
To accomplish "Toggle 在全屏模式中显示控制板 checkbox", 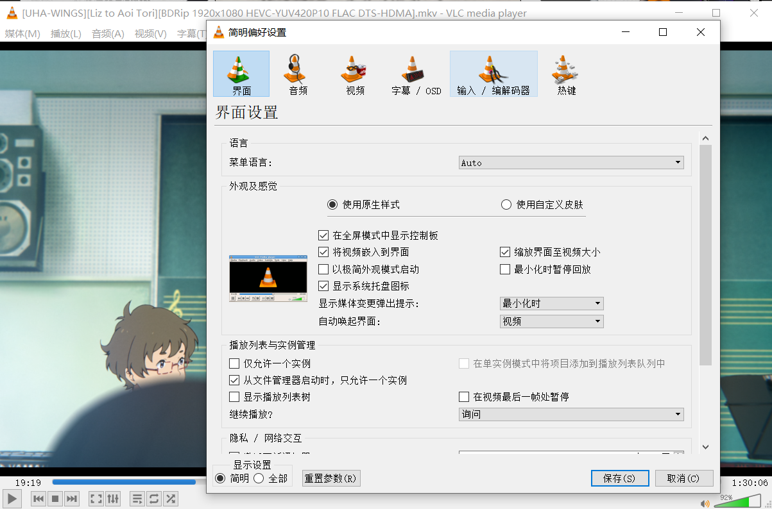I will pos(323,235).
